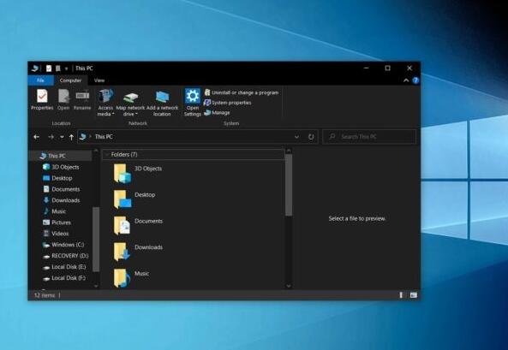508x350 pixels.
Task: Click the Properties icon in the title bar toolbar
Action: click(x=49, y=68)
